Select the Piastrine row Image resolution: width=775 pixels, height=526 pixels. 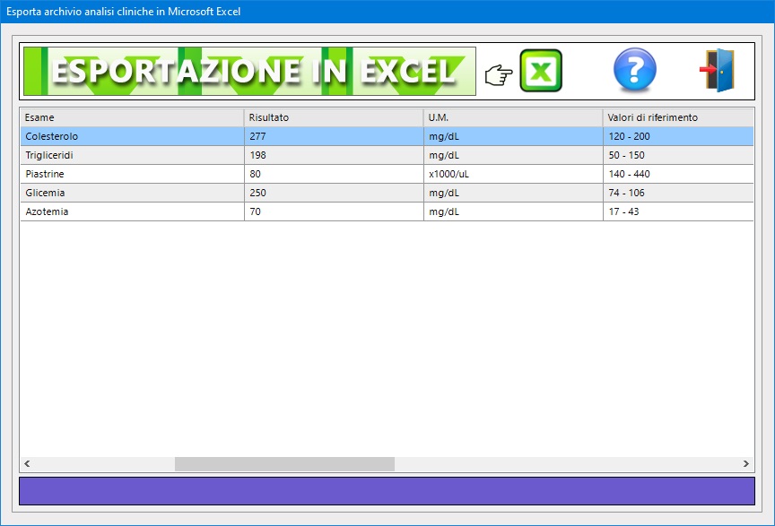tap(387, 174)
